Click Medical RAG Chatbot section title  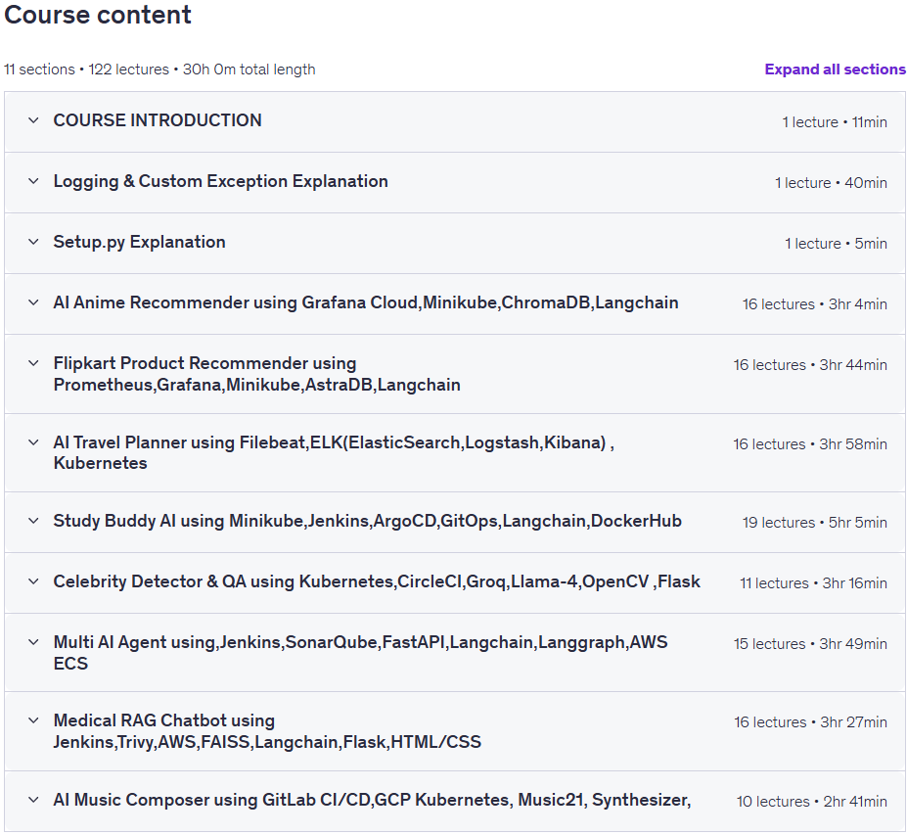tap(267, 731)
